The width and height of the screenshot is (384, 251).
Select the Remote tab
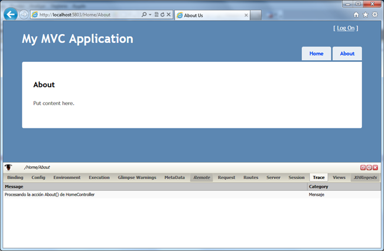[x=201, y=177]
